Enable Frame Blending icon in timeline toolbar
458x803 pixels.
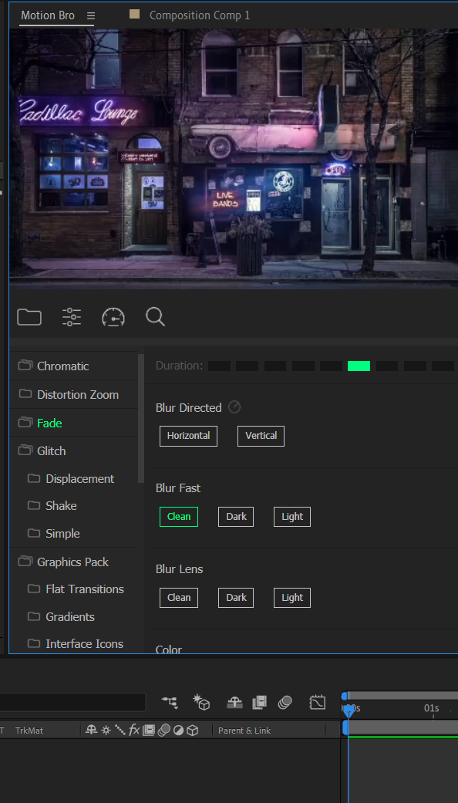[260, 702]
